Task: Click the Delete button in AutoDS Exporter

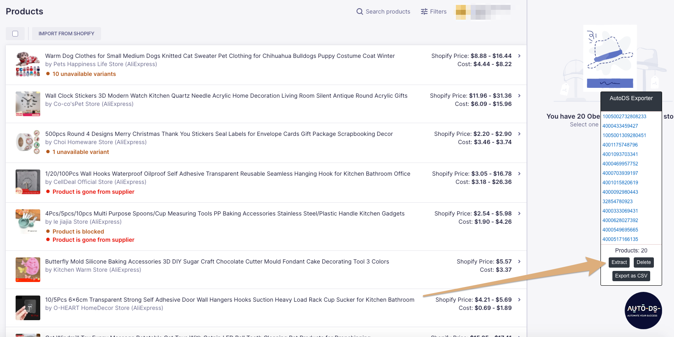Action: point(644,262)
